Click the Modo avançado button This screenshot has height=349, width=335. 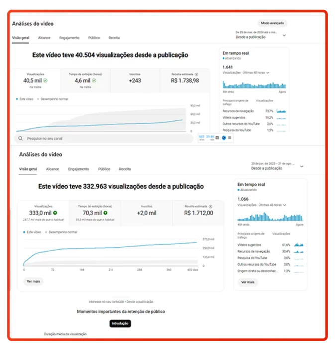tap(272, 23)
